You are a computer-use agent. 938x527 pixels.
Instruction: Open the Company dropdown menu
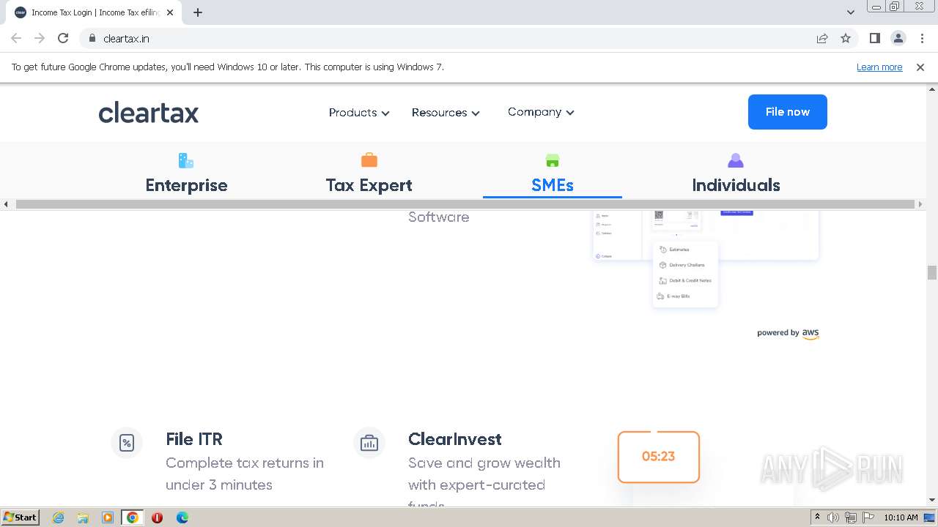point(541,112)
